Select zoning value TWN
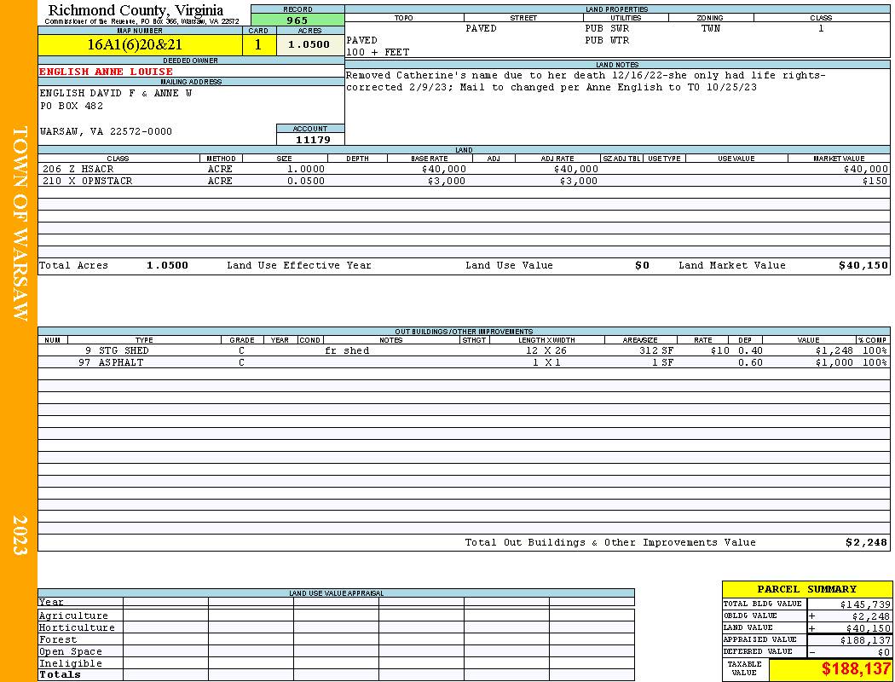The image size is (895, 682). [x=711, y=28]
